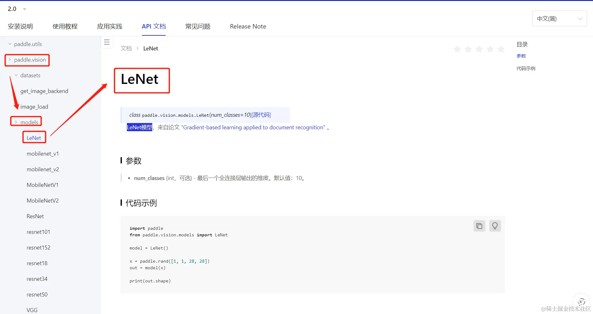Click the copy code icon
This screenshot has width=593, height=314.
pos(479,226)
